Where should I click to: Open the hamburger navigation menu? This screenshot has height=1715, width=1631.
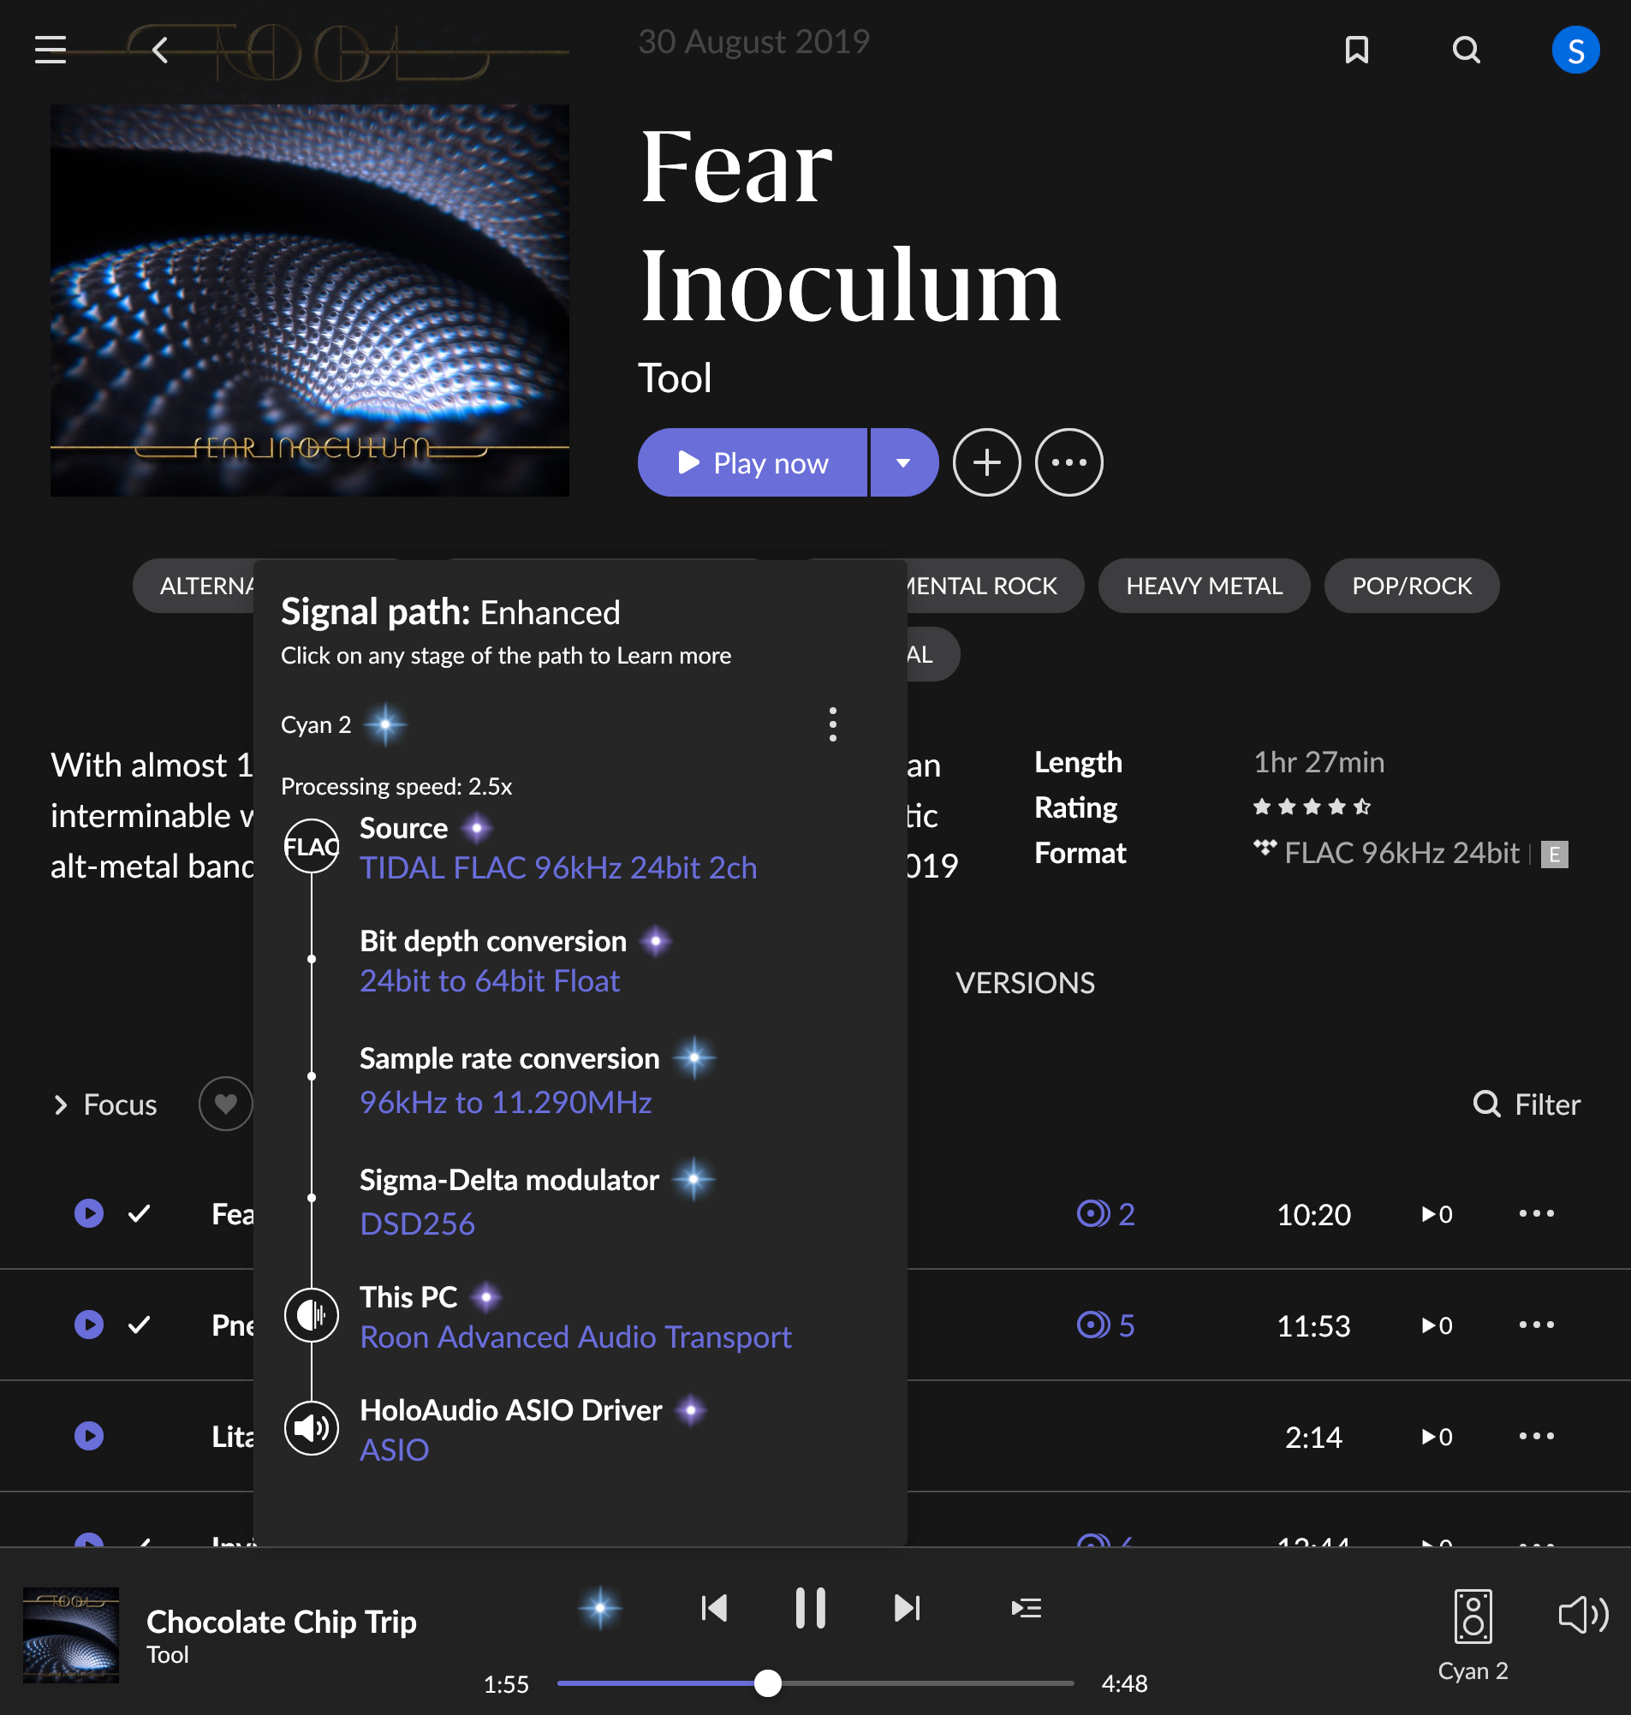coord(51,50)
